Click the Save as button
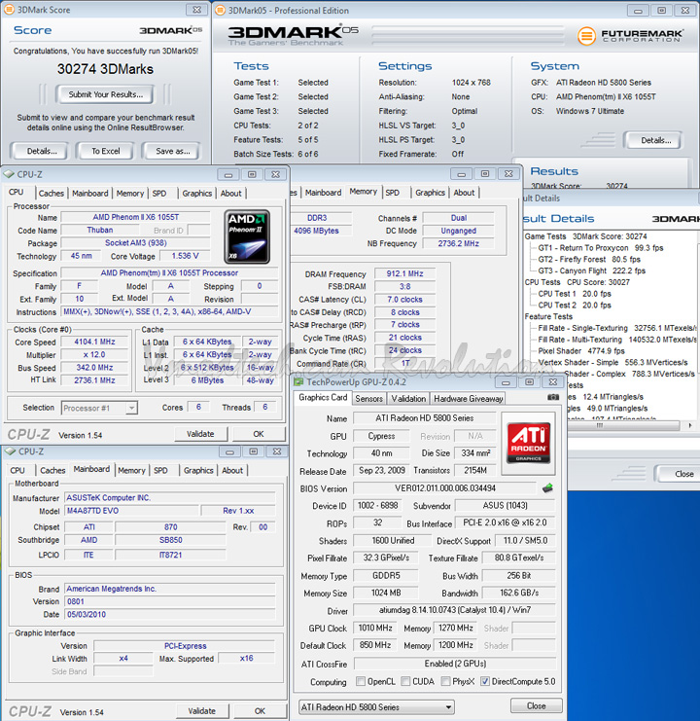Screen dimensions: 700x721 (x=173, y=151)
